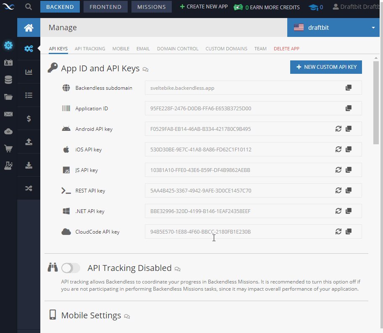Click the vertical scrollbar thumb
Image resolution: width=383 pixels, height=333 pixels.
[376, 103]
